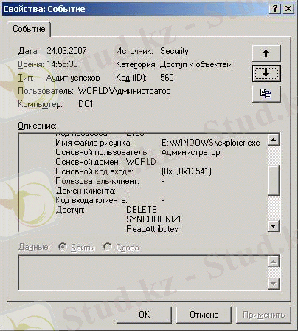Click the DELETE access entry

(x=142, y=210)
